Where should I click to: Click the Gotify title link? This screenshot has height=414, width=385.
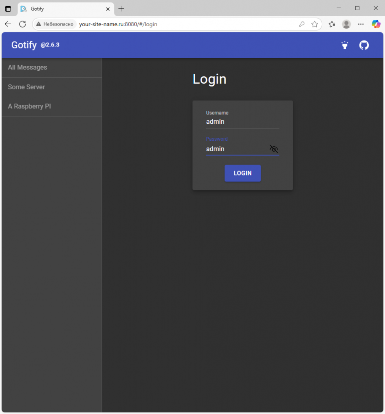click(x=24, y=45)
